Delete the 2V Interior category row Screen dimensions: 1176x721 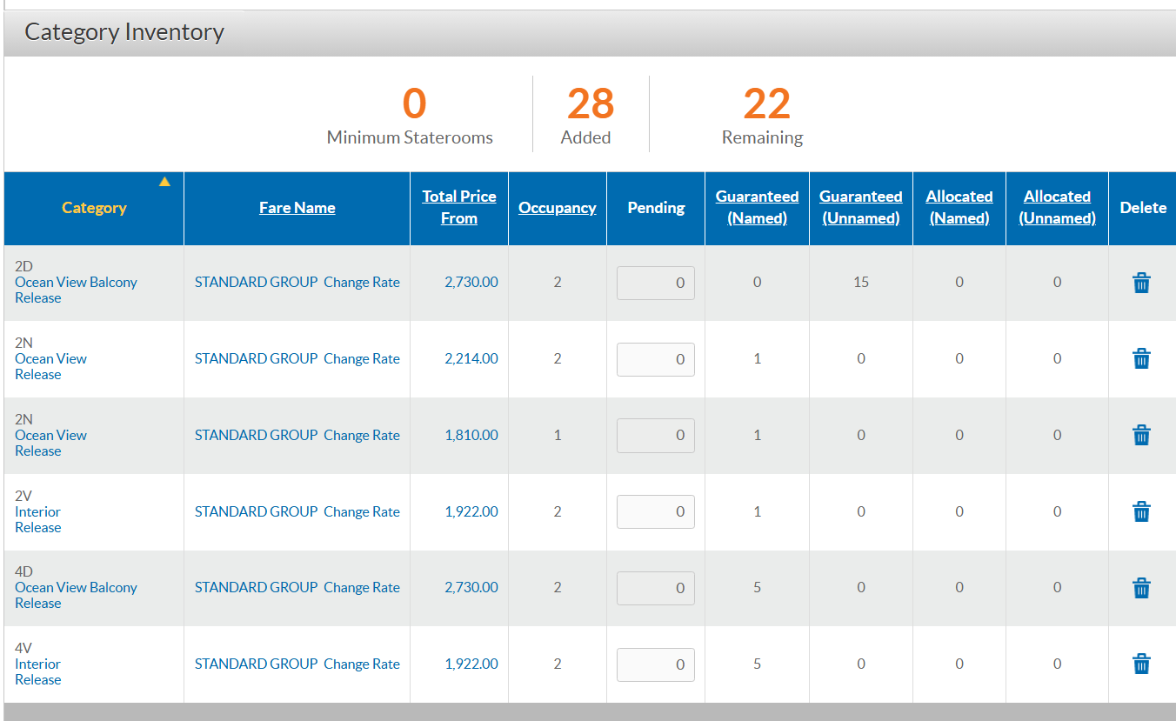[1141, 511]
